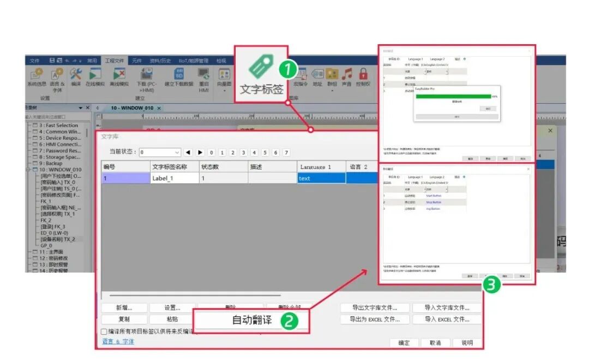Click the tree keyword filter field
This screenshot has width=589, height=361.
tap(57, 117)
